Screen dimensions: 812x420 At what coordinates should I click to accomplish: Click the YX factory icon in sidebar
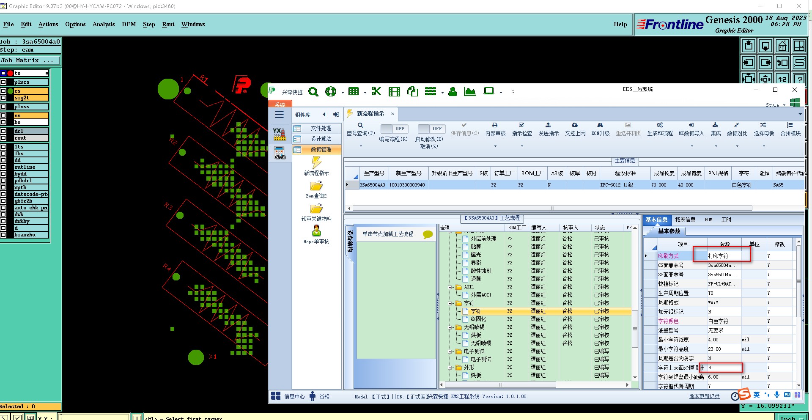pyautogui.click(x=279, y=134)
